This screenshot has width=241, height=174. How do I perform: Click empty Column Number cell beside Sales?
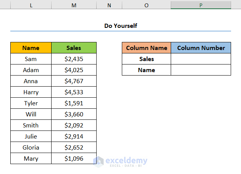201,59
